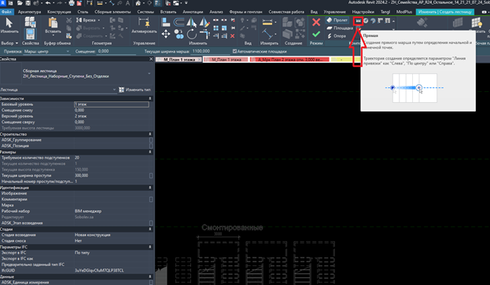
Task: Select the Center-Ends Spiral run tool
Action: pyautogui.click(x=373, y=21)
